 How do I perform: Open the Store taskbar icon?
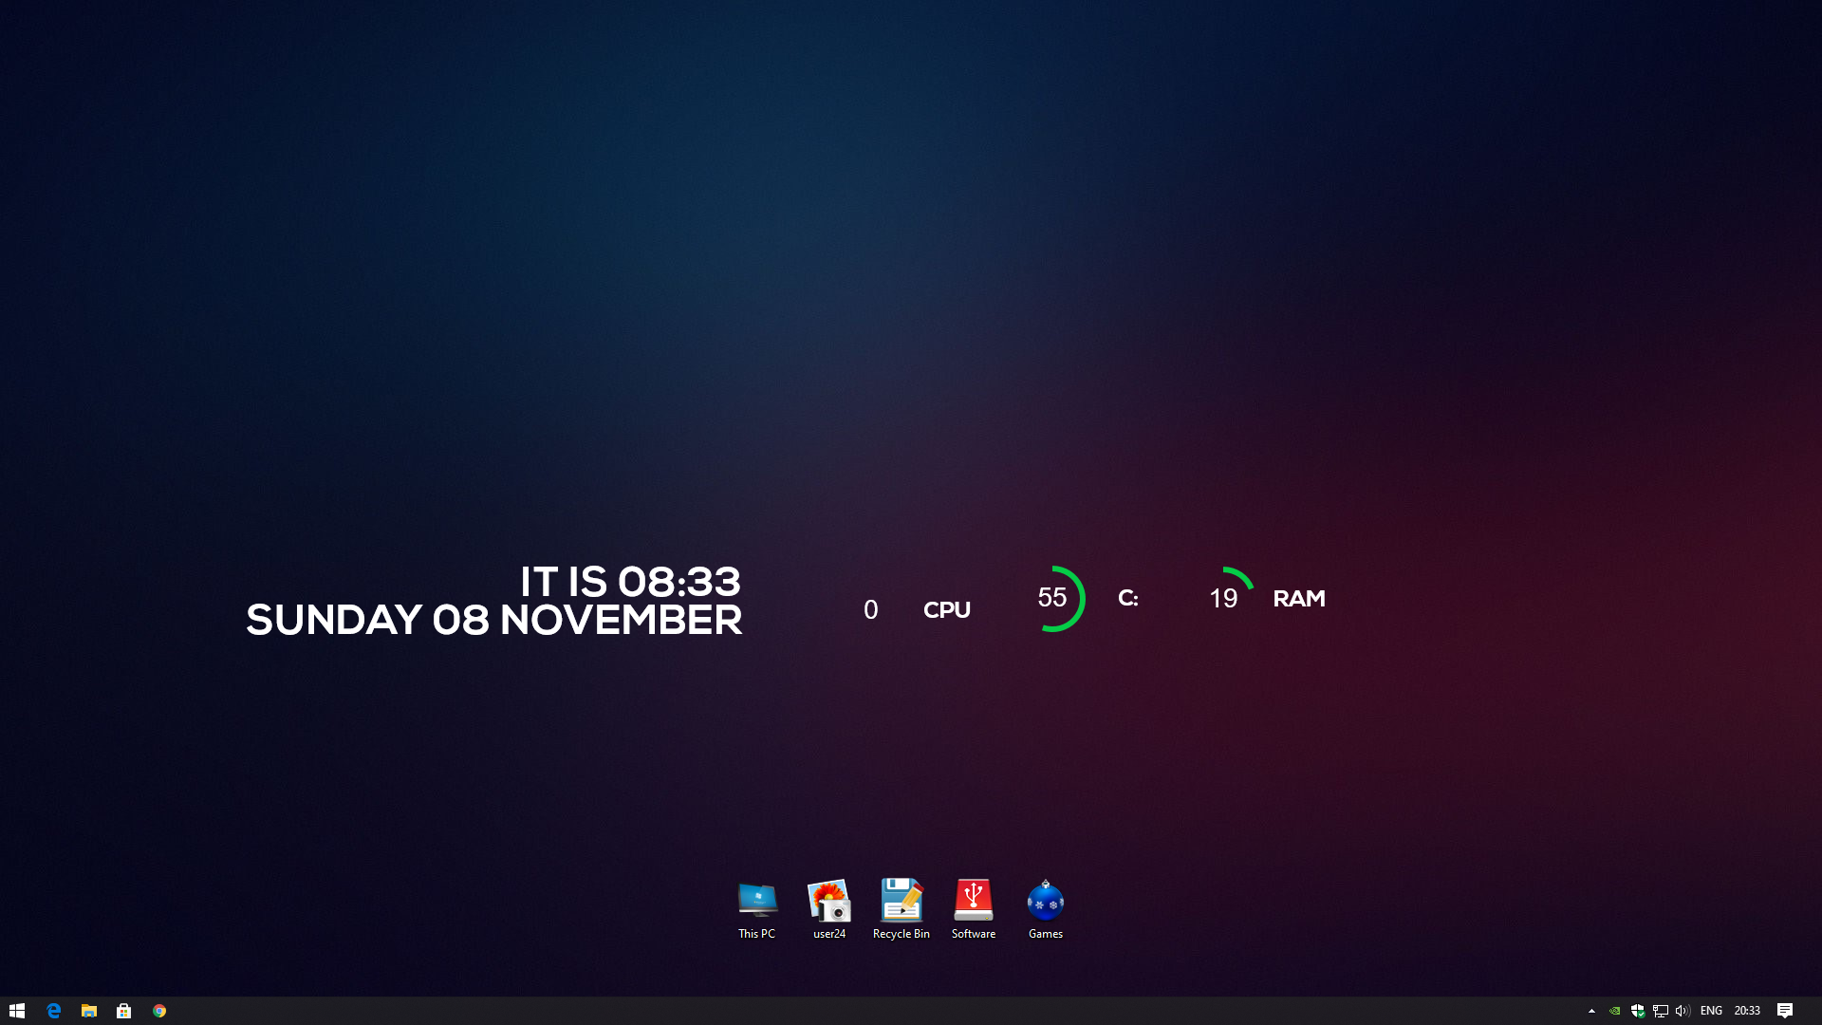pyautogui.click(x=123, y=1011)
